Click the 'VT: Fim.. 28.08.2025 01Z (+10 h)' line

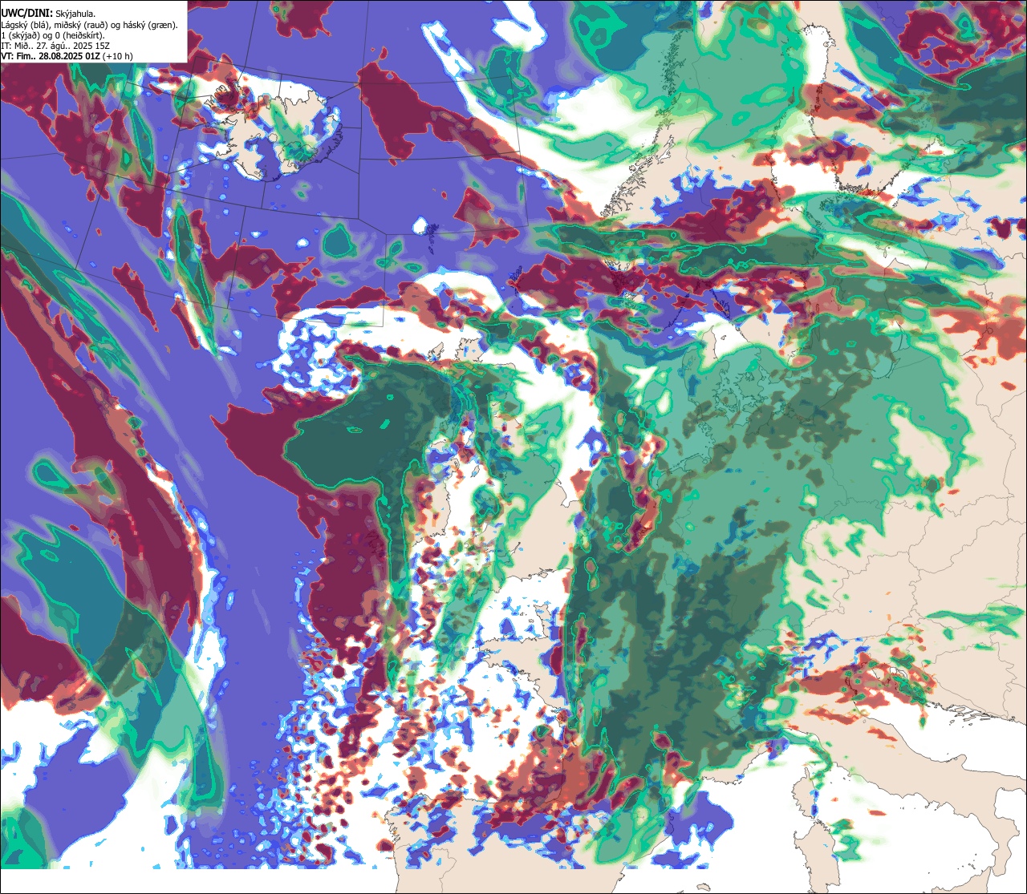coord(67,56)
